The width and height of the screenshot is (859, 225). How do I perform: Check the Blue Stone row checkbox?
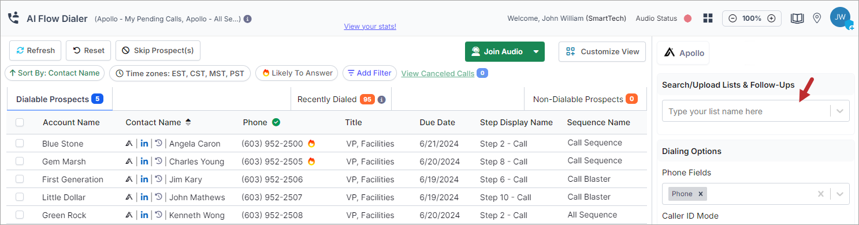[20, 143]
